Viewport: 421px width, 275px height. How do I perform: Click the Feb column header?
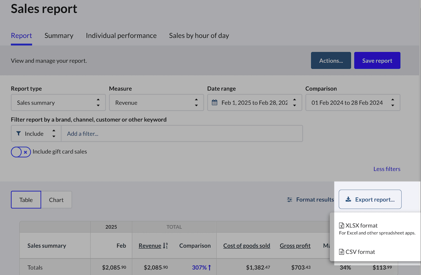(x=121, y=246)
